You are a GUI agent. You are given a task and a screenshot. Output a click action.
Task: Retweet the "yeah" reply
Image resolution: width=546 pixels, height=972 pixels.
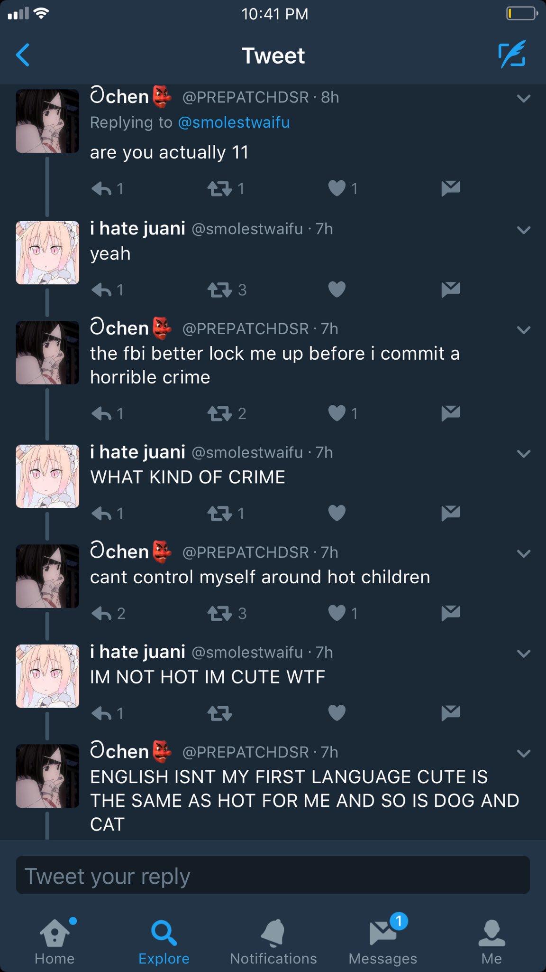(x=227, y=290)
